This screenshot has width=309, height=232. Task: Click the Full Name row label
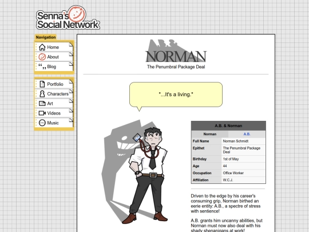(x=201, y=141)
